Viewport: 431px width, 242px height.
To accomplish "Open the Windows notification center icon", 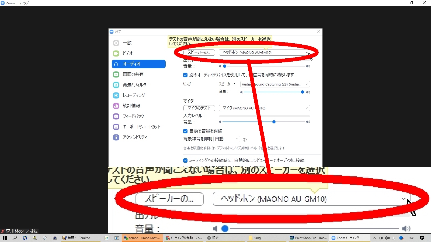I will pyautogui.click(x=422, y=238).
